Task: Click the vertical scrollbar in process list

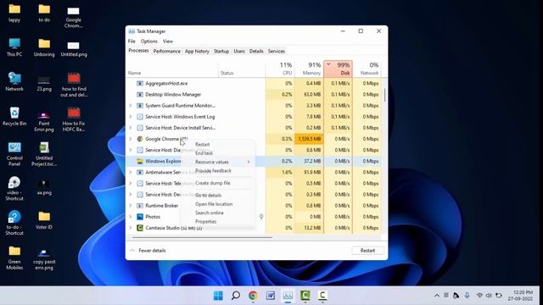Action: coord(384,95)
